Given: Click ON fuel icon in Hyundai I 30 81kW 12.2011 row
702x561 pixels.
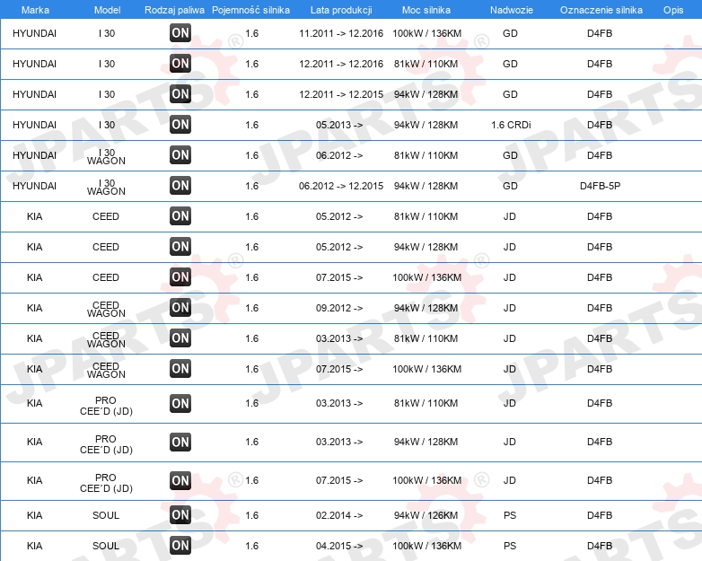Looking at the screenshot, I should click(180, 64).
